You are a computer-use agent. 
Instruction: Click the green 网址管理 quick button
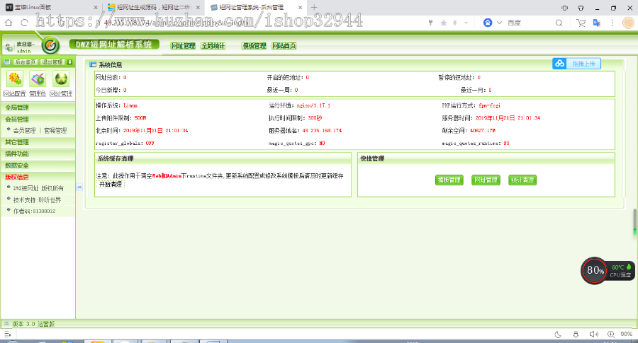[486, 180]
